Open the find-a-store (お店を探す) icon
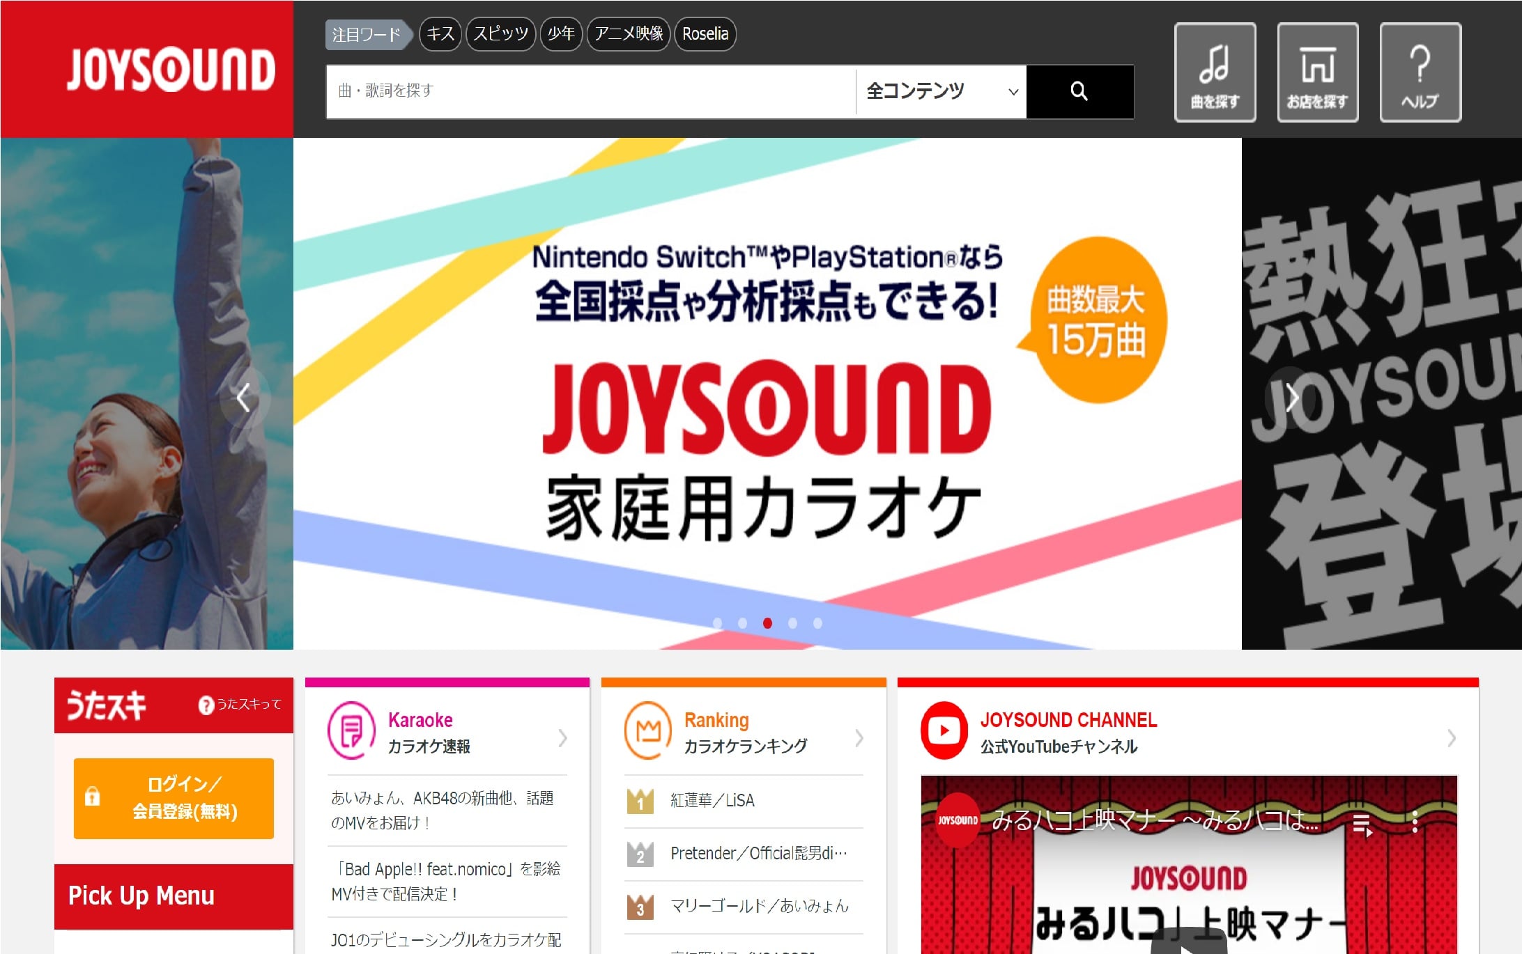The width and height of the screenshot is (1522, 954). click(x=1317, y=72)
